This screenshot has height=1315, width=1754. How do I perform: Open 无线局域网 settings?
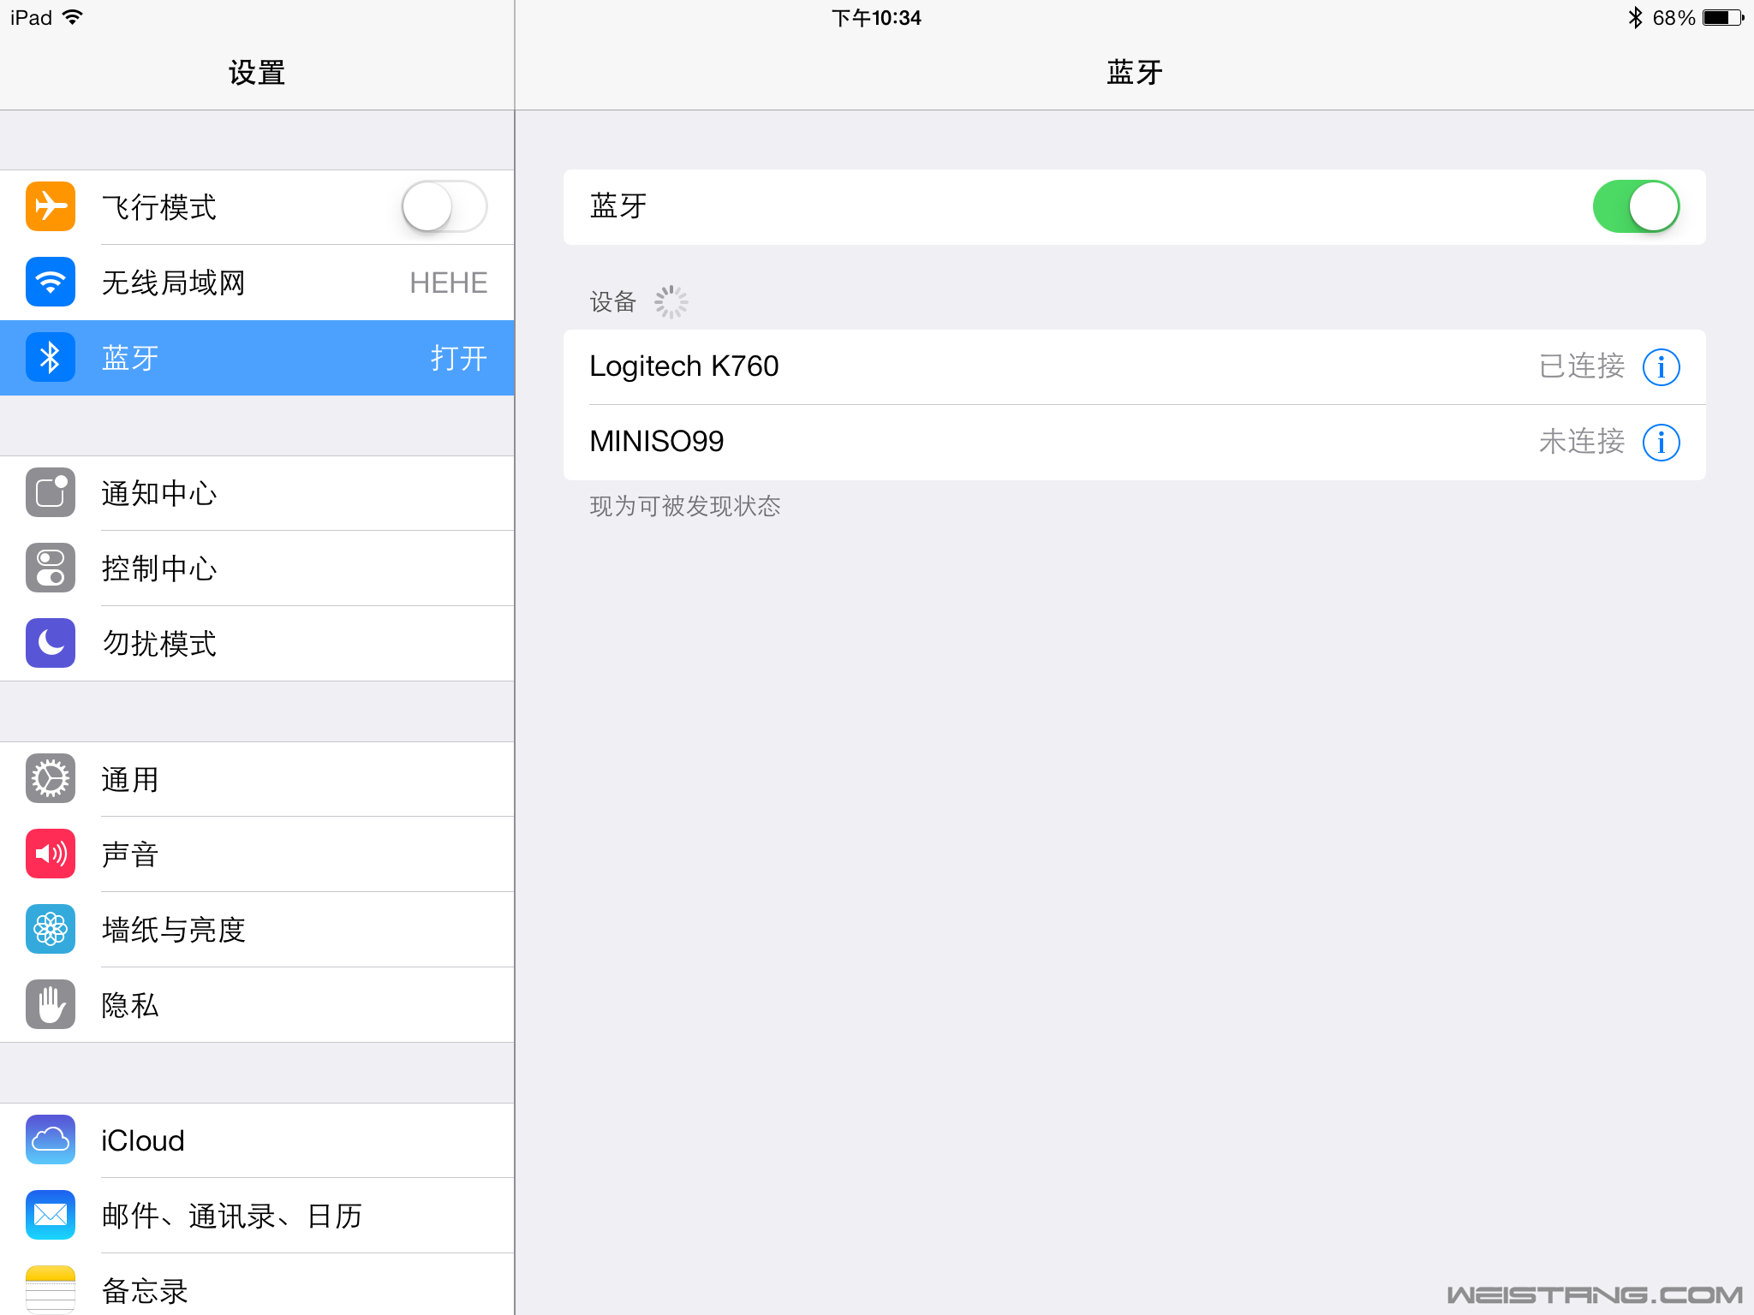click(257, 282)
